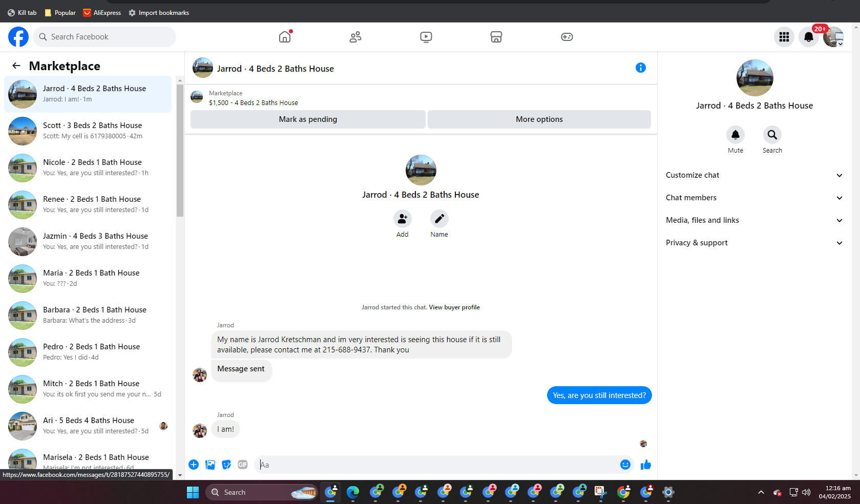The width and height of the screenshot is (860, 504).
Task: Search within the conversation
Action: tap(772, 135)
